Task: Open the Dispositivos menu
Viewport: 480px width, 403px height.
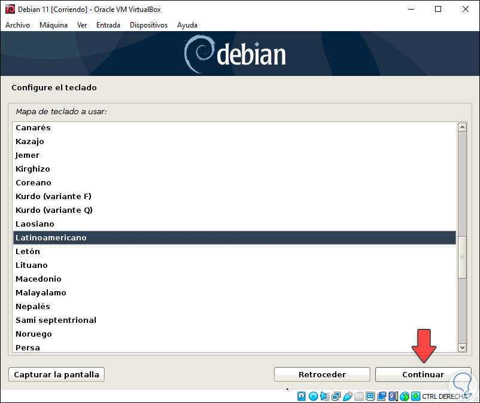Action: (149, 25)
